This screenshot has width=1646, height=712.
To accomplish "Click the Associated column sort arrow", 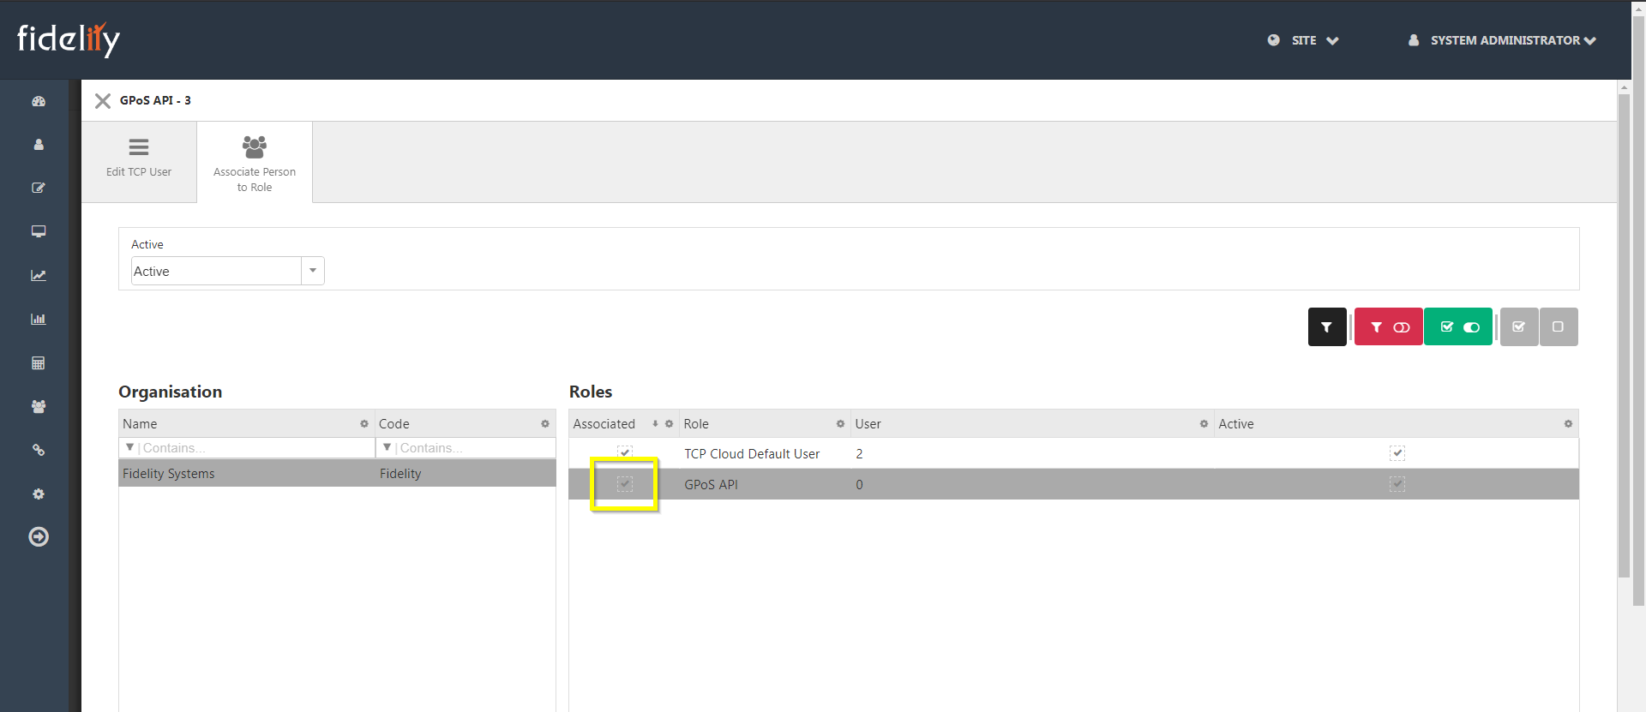I will pyautogui.click(x=655, y=424).
